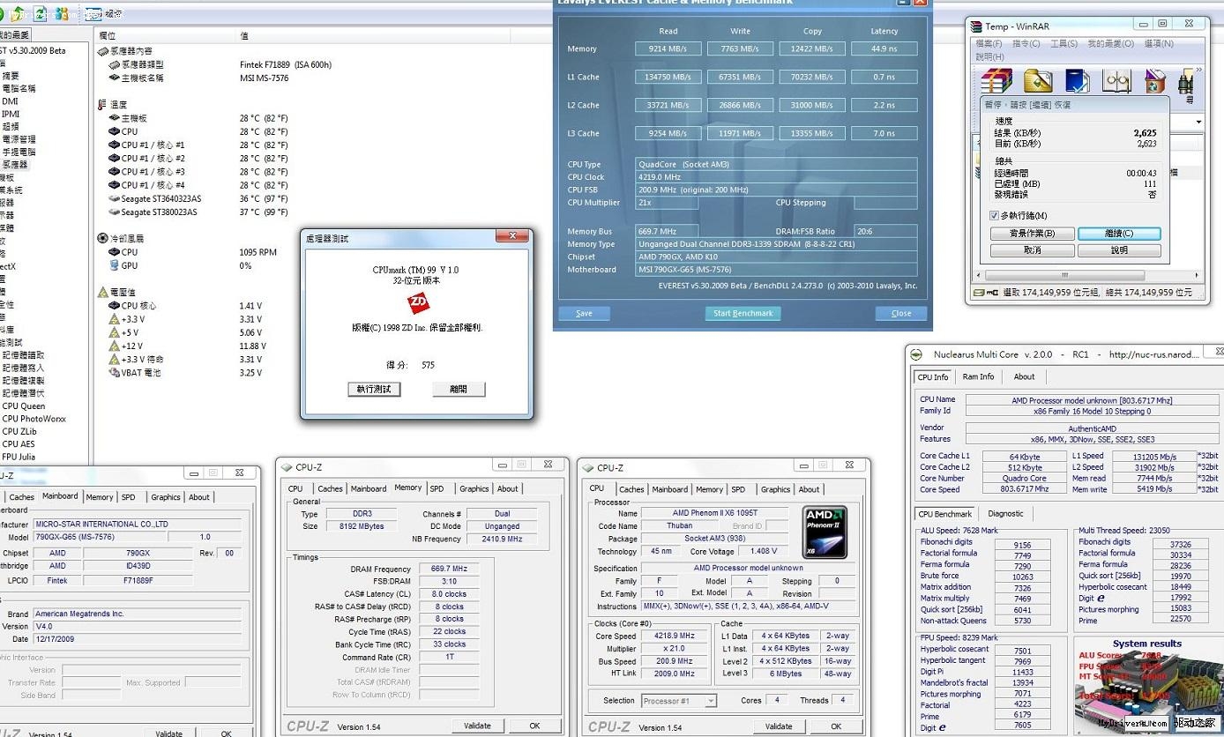Open the SPD tab in CPU-Z memory window

(437, 488)
